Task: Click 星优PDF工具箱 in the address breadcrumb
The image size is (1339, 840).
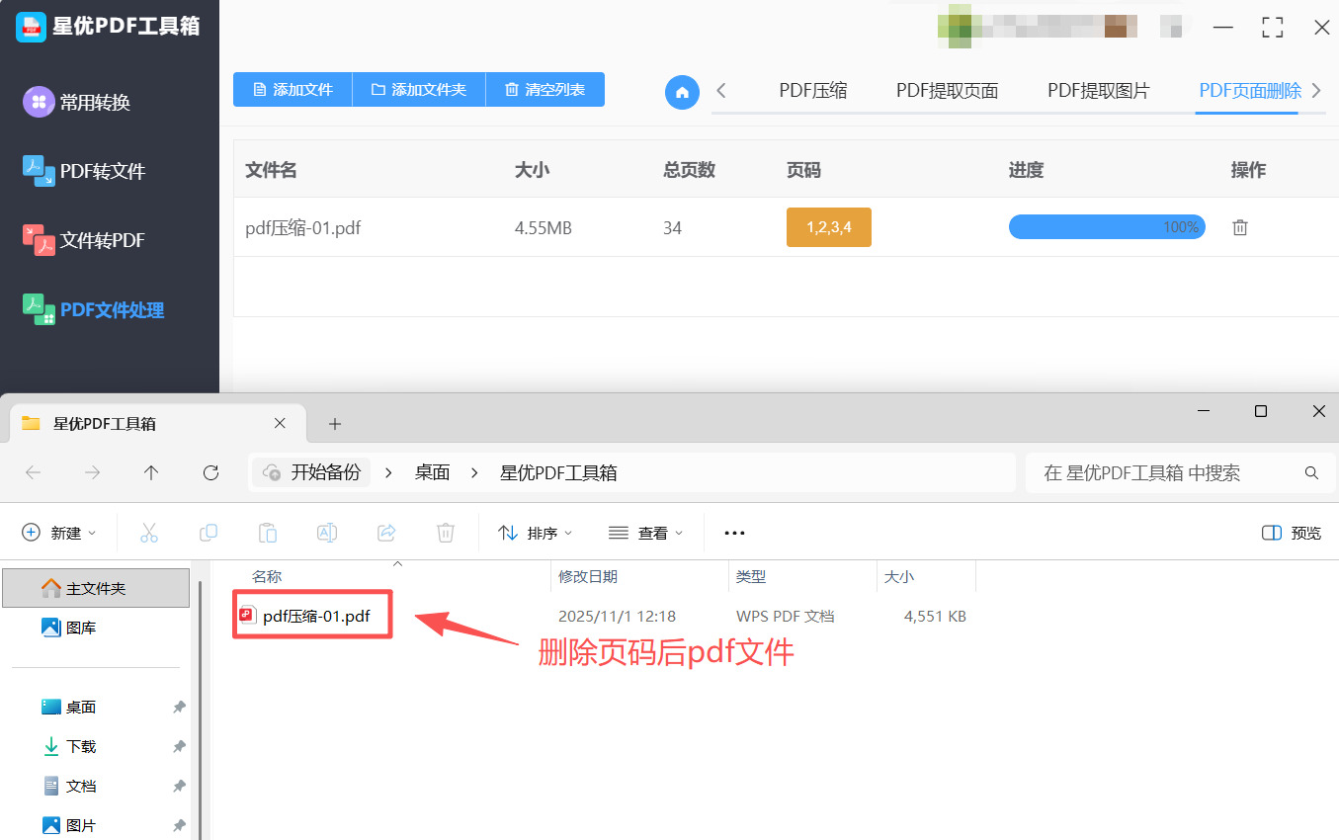Action: tap(558, 472)
